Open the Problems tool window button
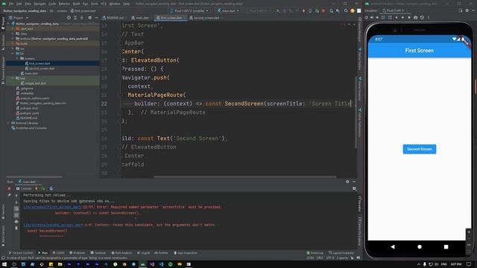This screenshot has height=268, width=477. point(78,253)
